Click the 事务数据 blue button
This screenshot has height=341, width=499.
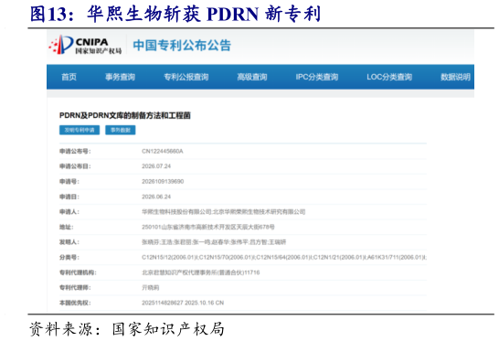(121, 130)
